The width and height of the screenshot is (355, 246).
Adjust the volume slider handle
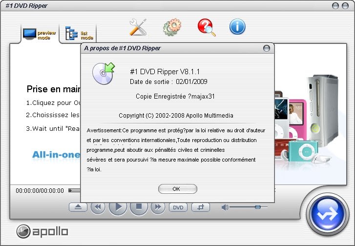point(258,207)
